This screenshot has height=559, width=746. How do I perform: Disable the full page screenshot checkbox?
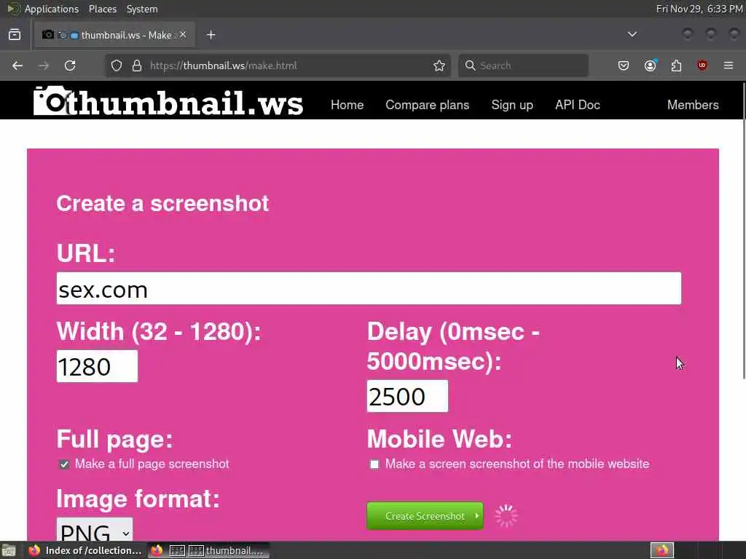[x=64, y=464]
